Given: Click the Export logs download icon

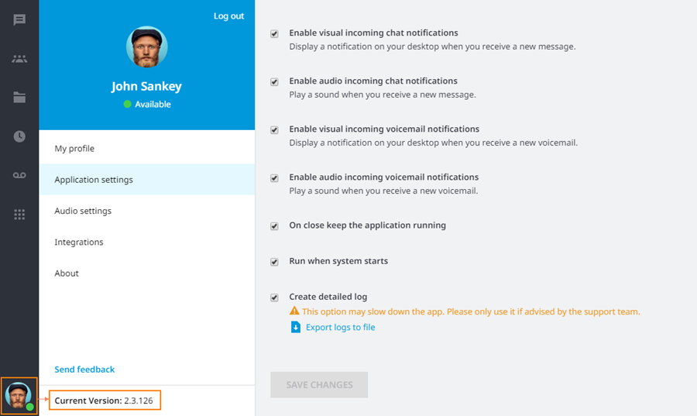Looking at the screenshot, I should point(295,327).
